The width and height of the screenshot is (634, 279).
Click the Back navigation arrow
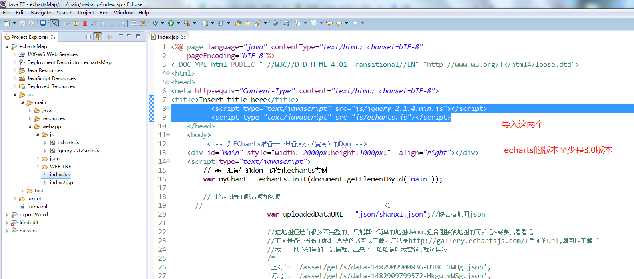339,23
